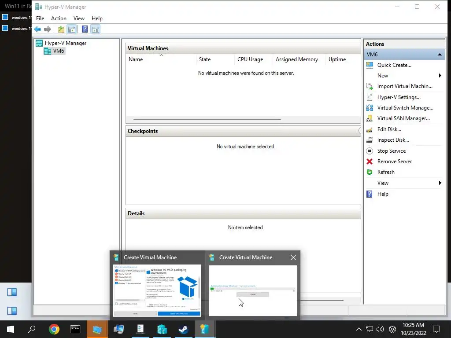
Task: Click the settings gear tray icon
Action: (392, 329)
